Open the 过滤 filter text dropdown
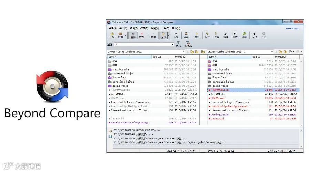Image resolution: width=310 pixels, height=172 pixels. [x=172, y=45]
